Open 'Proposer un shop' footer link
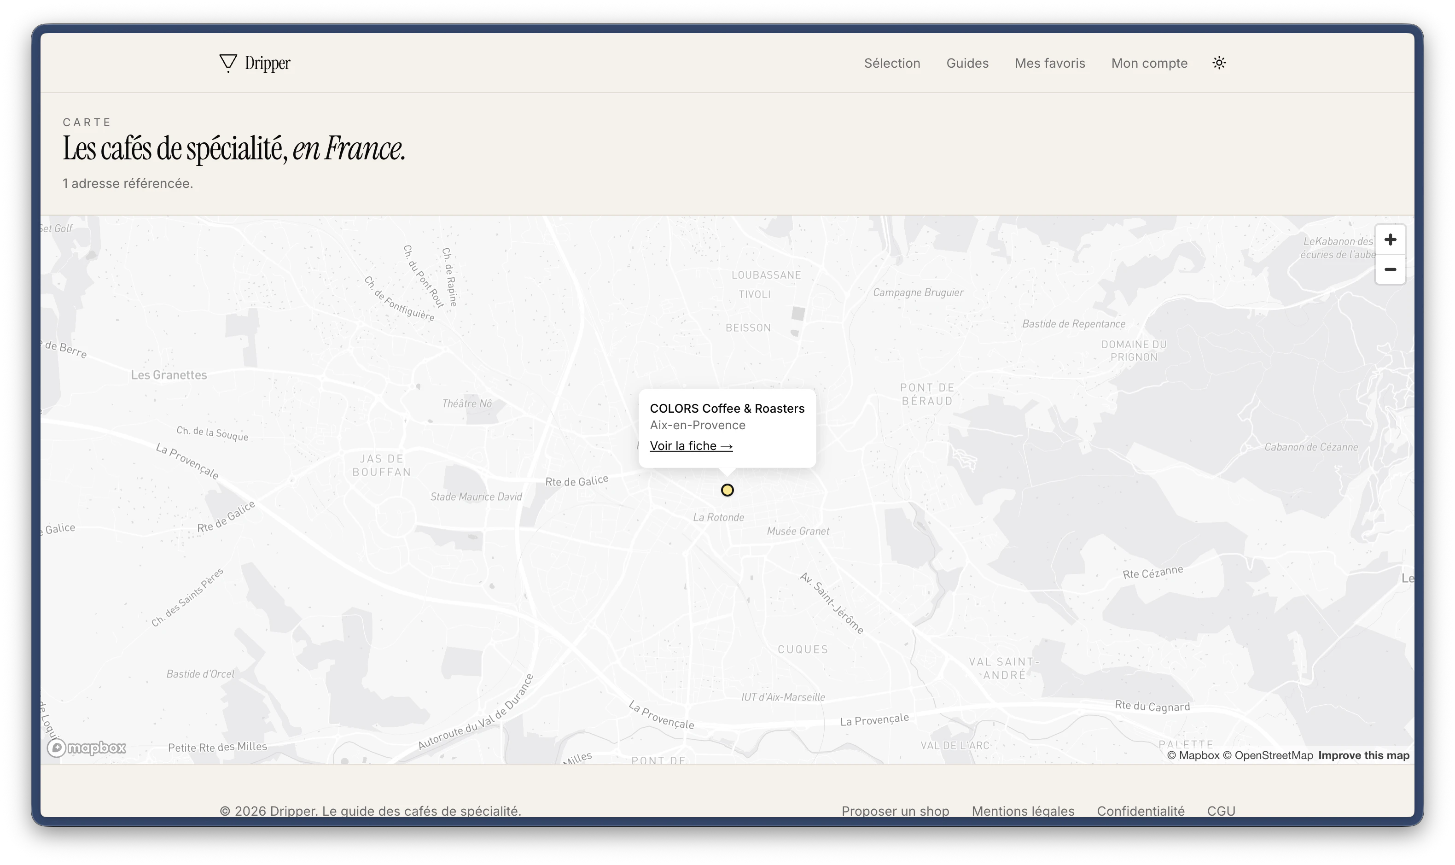1455x865 pixels. click(895, 811)
